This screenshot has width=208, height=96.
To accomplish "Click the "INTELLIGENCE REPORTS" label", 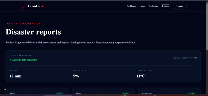I will pyautogui.click(x=23, y=24).
